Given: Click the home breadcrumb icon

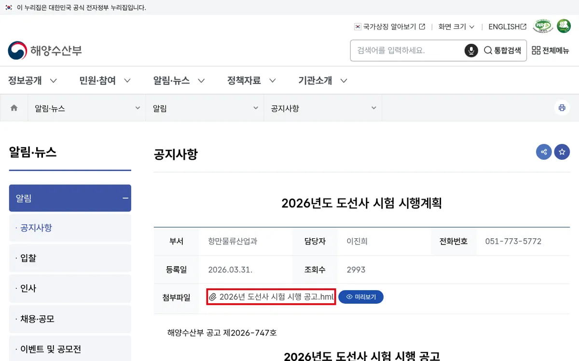Looking at the screenshot, I should (x=14, y=108).
